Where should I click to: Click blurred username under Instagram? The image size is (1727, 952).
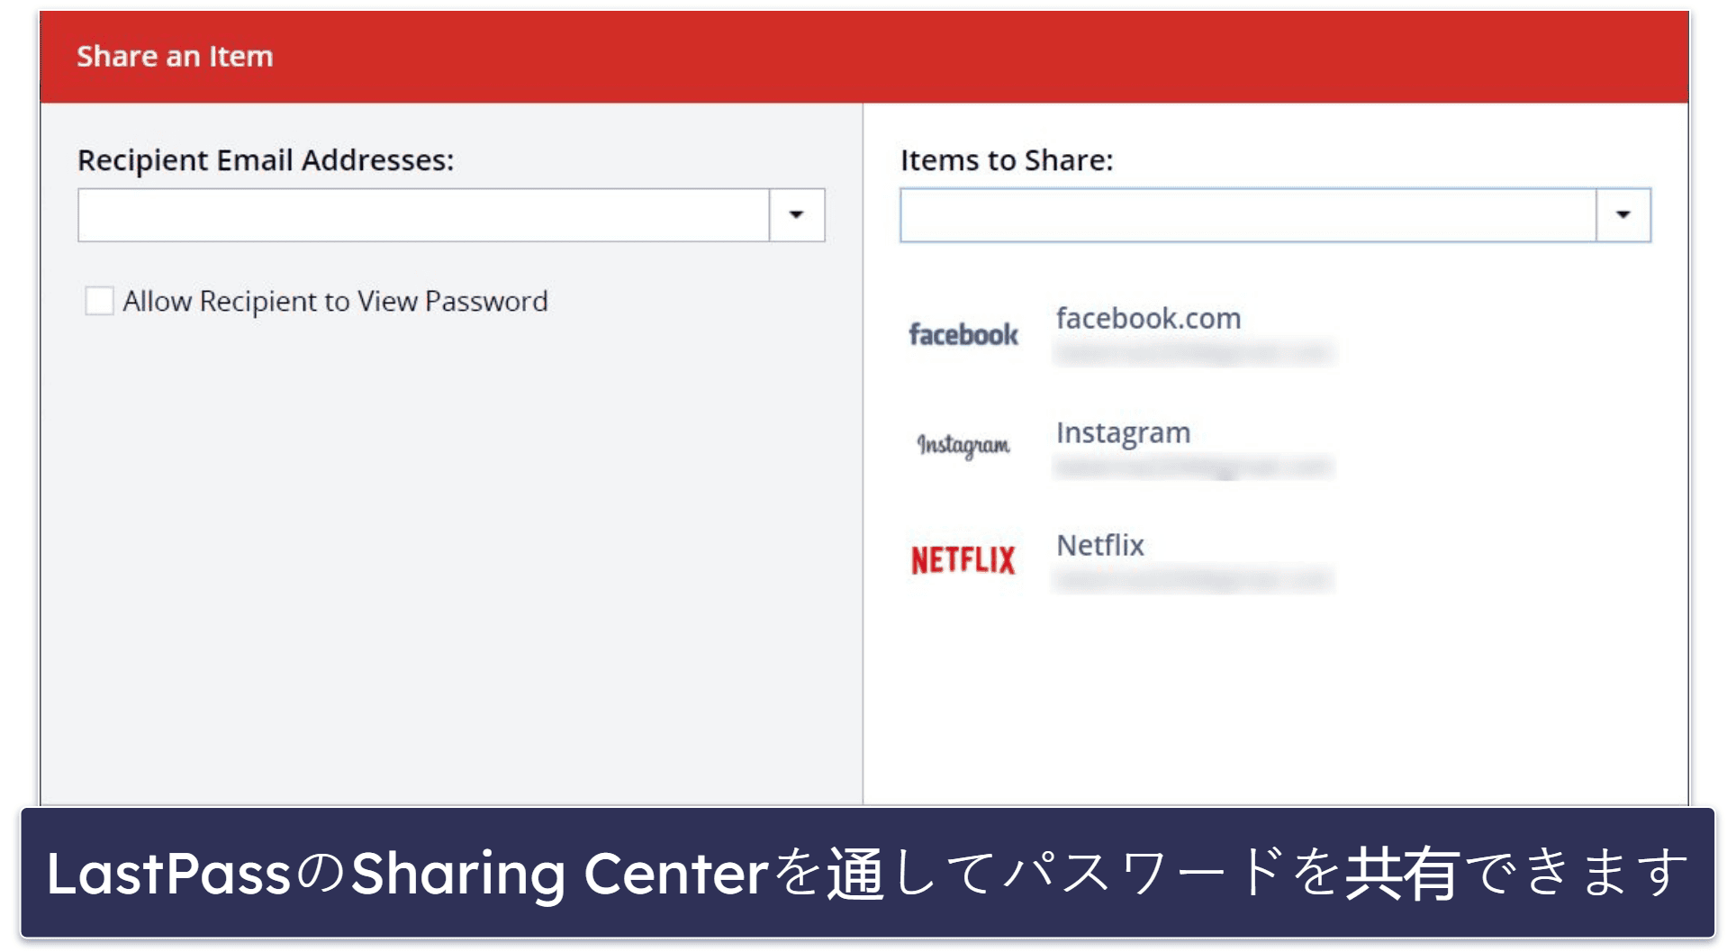click(1193, 467)
